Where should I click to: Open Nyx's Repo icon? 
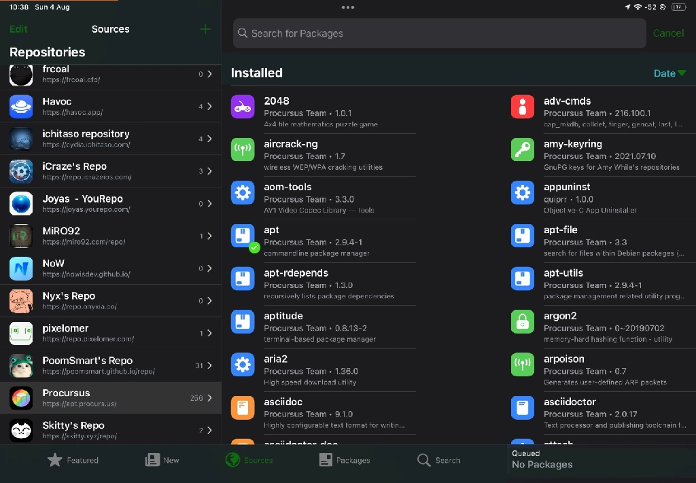click(21, 301)
